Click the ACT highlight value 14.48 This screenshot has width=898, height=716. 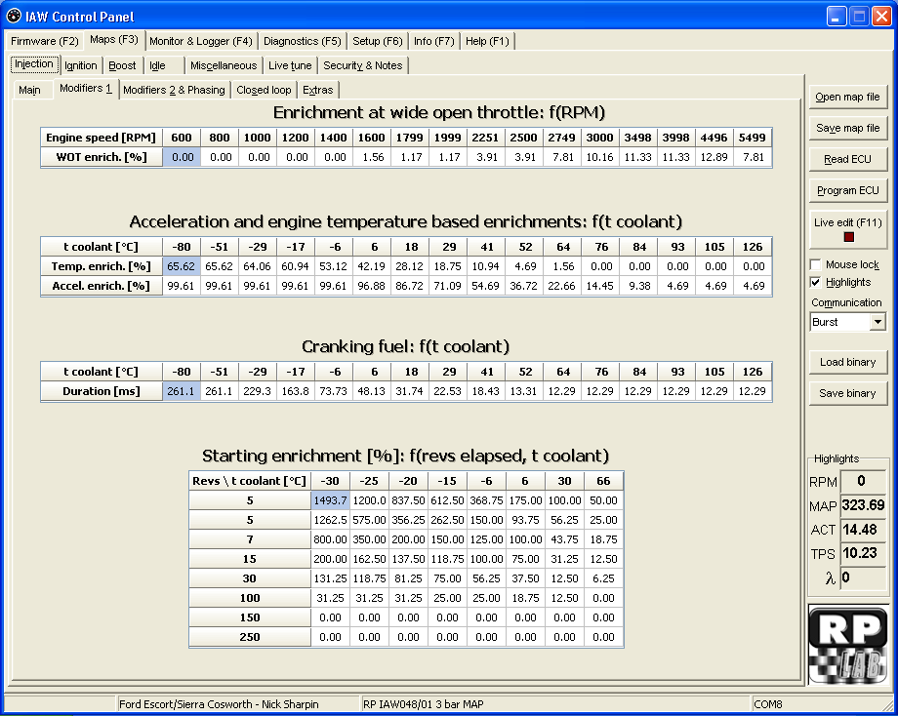[862, 530]
